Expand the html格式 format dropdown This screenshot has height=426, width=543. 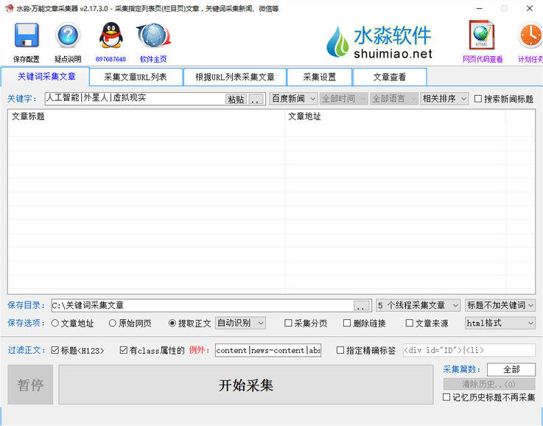(x=500, y=323)
